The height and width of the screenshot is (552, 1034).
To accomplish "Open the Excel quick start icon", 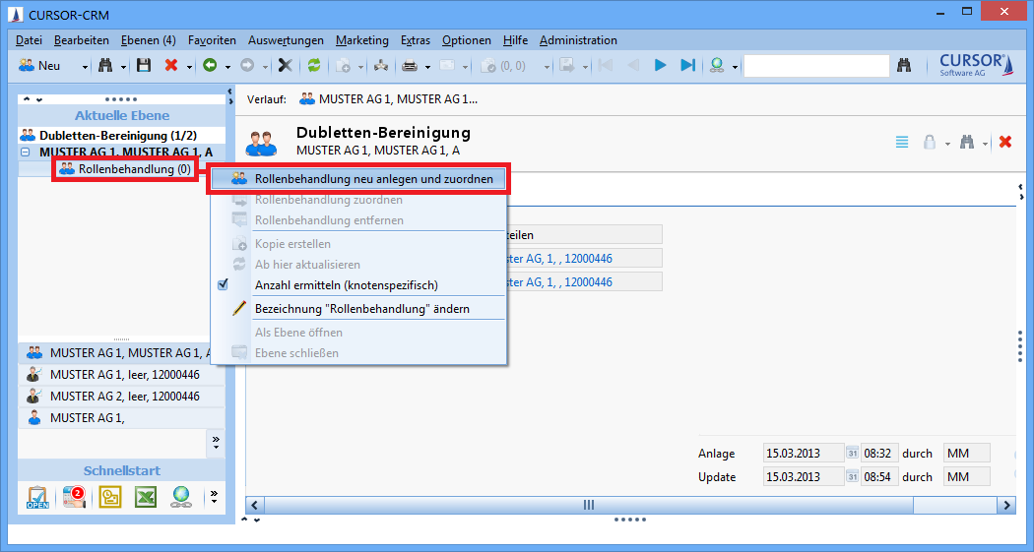I will [x=146, y=497].
